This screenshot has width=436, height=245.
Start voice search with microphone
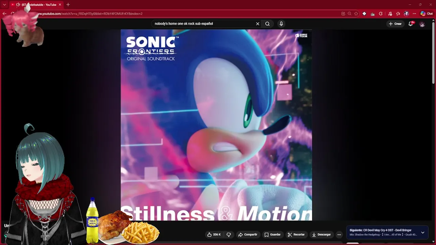(x=281, y=23)
